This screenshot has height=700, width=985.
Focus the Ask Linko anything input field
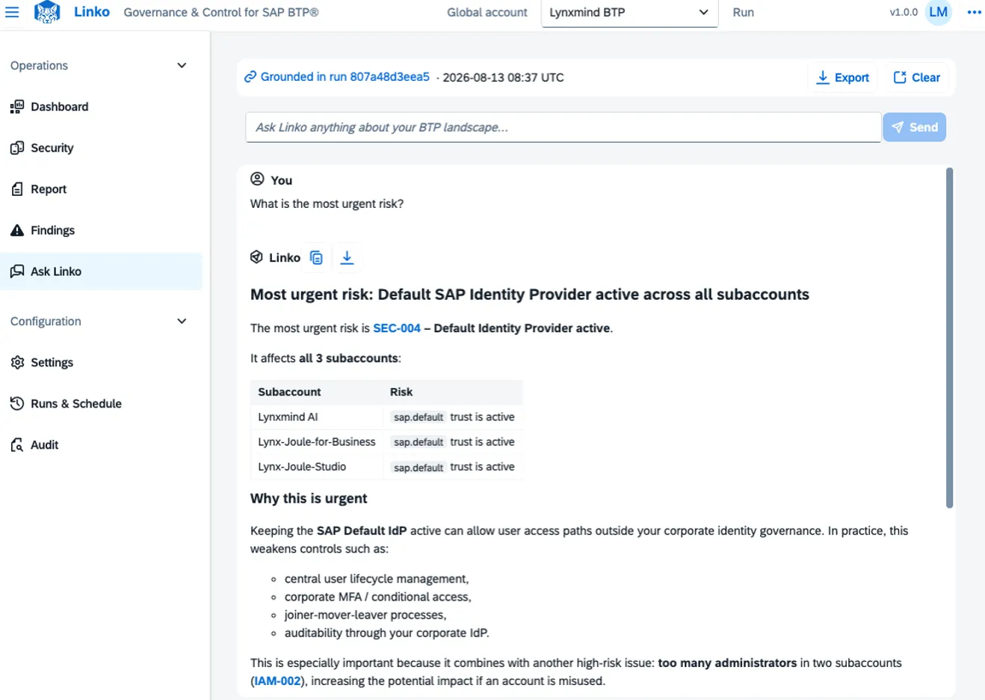(x=563, y=127)
